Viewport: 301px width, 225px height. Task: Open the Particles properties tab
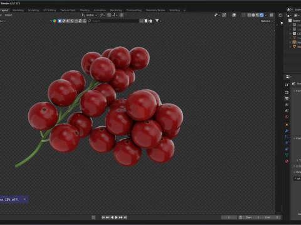tap(287, 137)
